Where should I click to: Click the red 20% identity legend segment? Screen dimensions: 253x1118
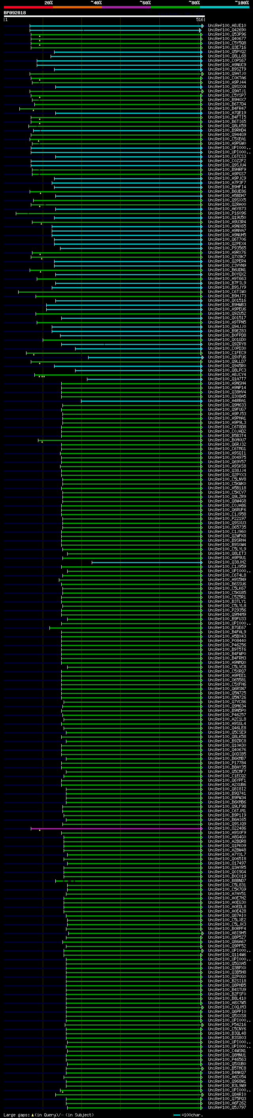click(x=28, y=7)
